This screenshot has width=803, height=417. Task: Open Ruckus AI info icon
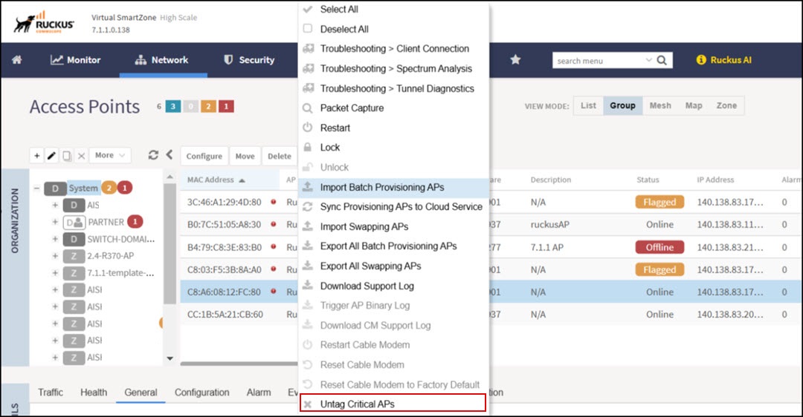[701, 60]
